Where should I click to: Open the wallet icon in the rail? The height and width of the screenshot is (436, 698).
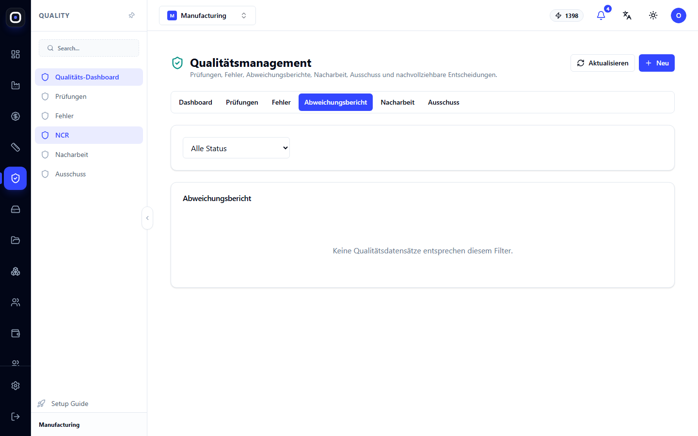coord(16,333)
